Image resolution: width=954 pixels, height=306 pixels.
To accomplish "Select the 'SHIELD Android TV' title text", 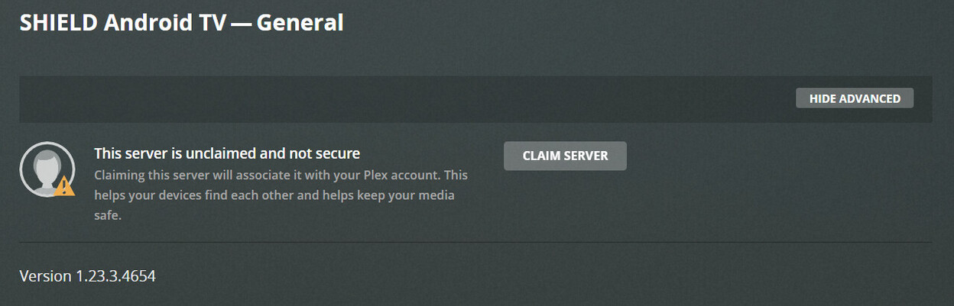I will coord(123,23).
